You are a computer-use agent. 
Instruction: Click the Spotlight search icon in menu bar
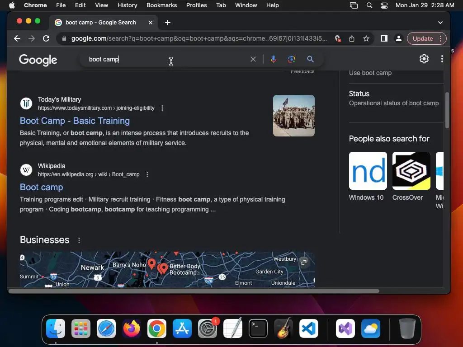point(369,5)
